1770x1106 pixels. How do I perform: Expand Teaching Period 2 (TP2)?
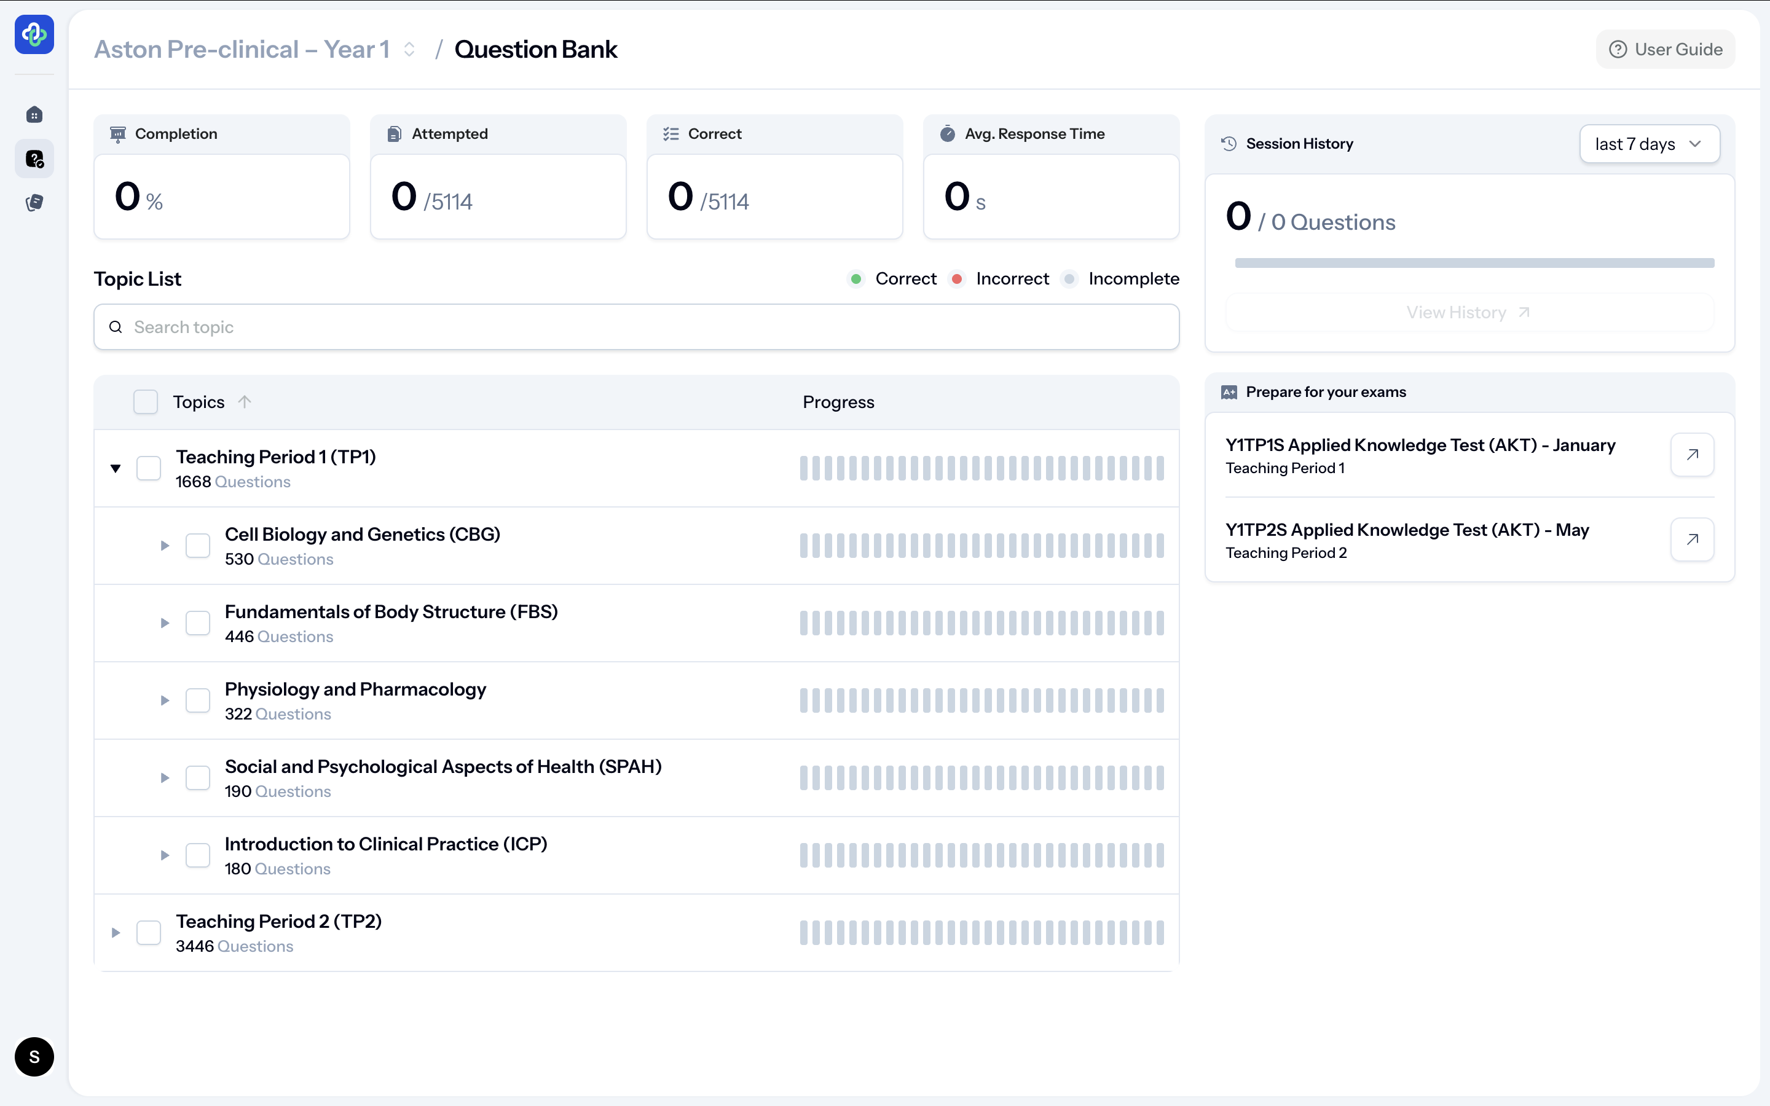pos(116,933)
